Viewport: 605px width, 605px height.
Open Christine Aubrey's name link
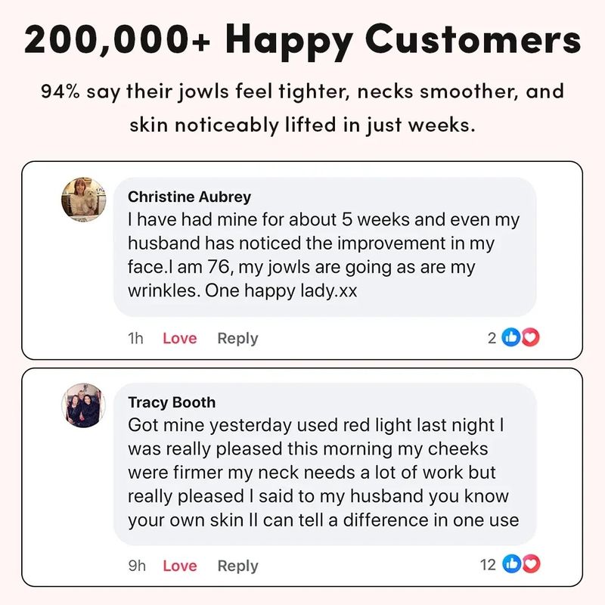(x=190, y=197)
